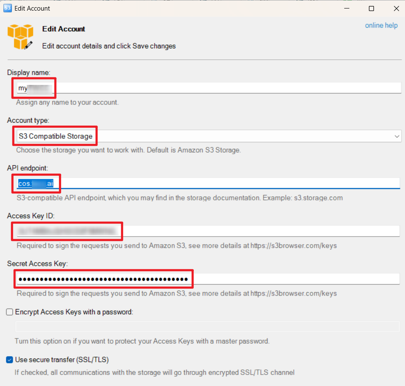Click the S3 Browser icon in title bar
This screenshot has width=405, height=386.
tap(8, 8)
